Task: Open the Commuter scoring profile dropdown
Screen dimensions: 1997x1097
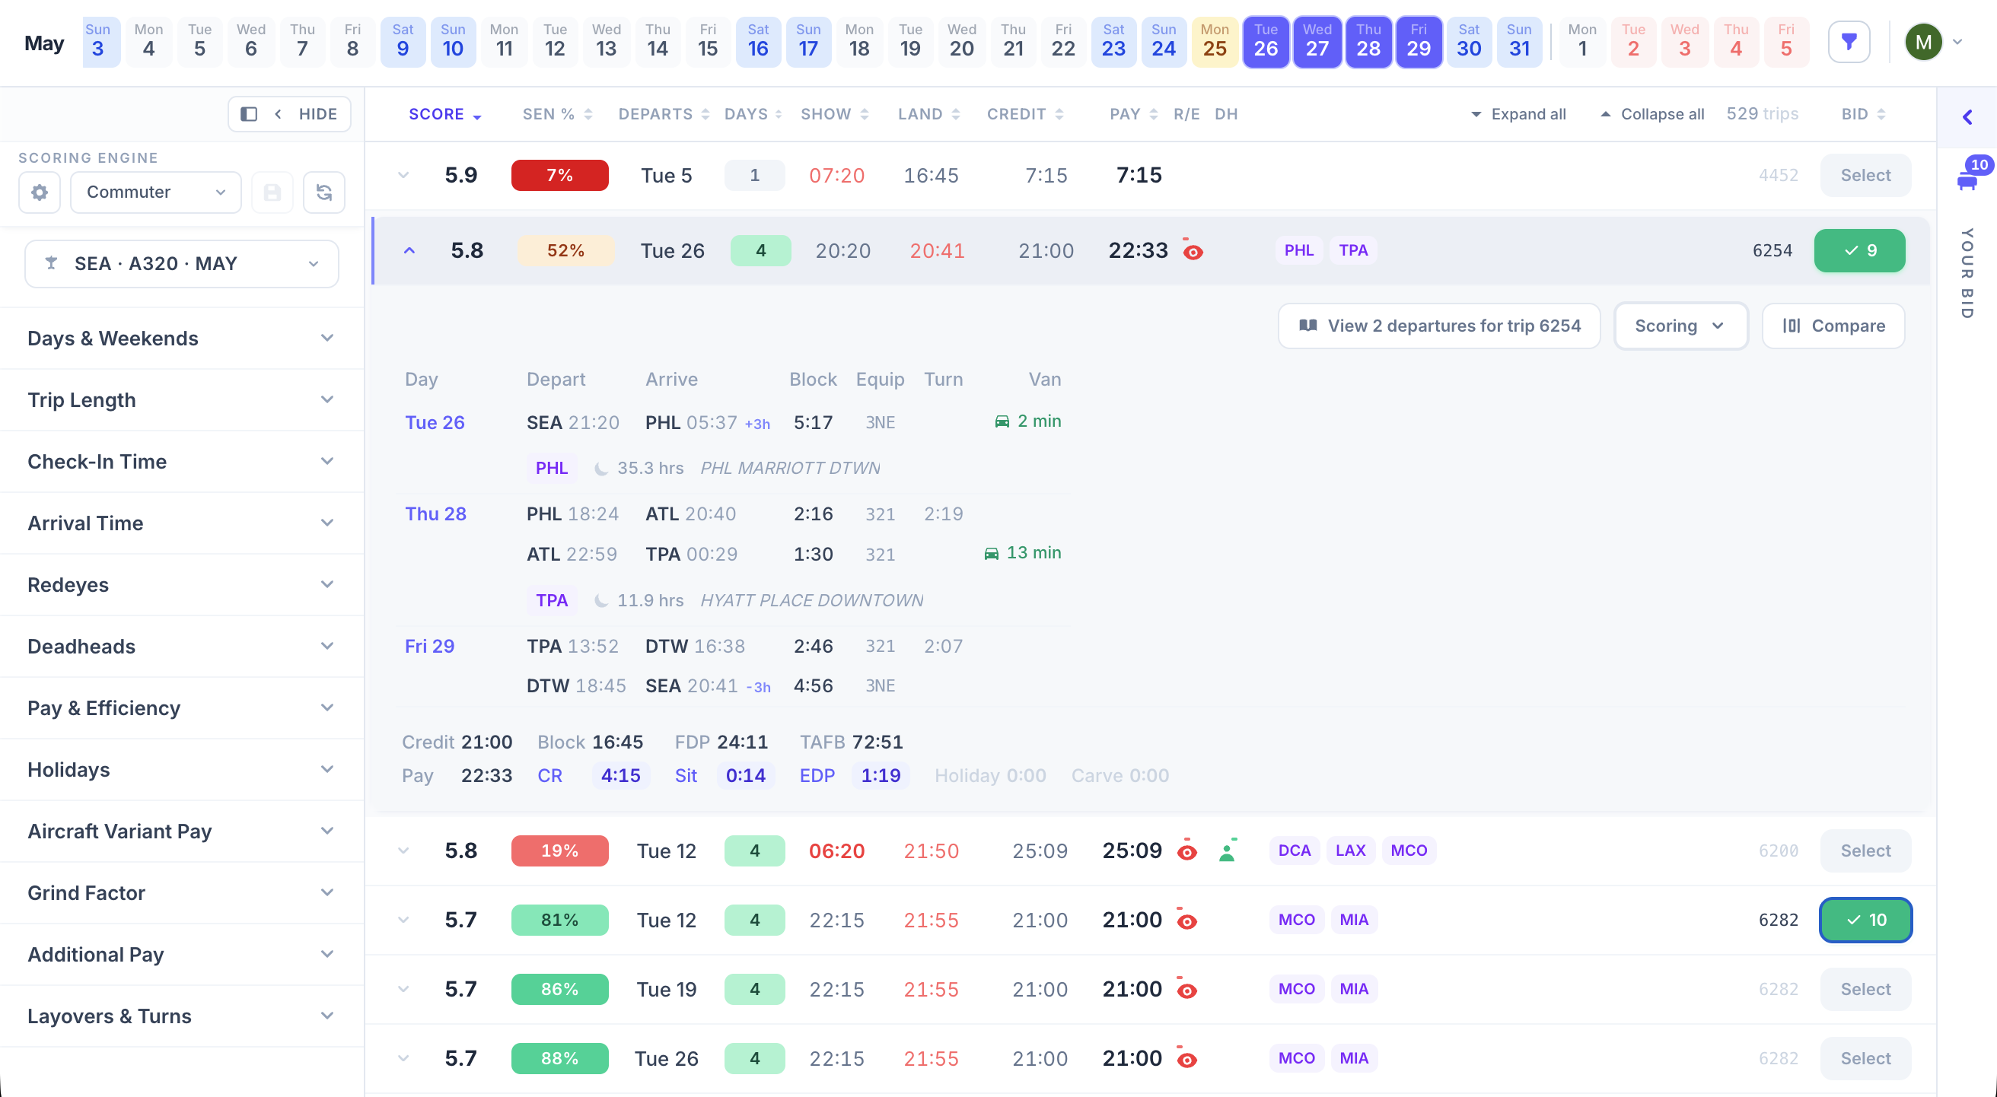Action: tap(156, 192)
